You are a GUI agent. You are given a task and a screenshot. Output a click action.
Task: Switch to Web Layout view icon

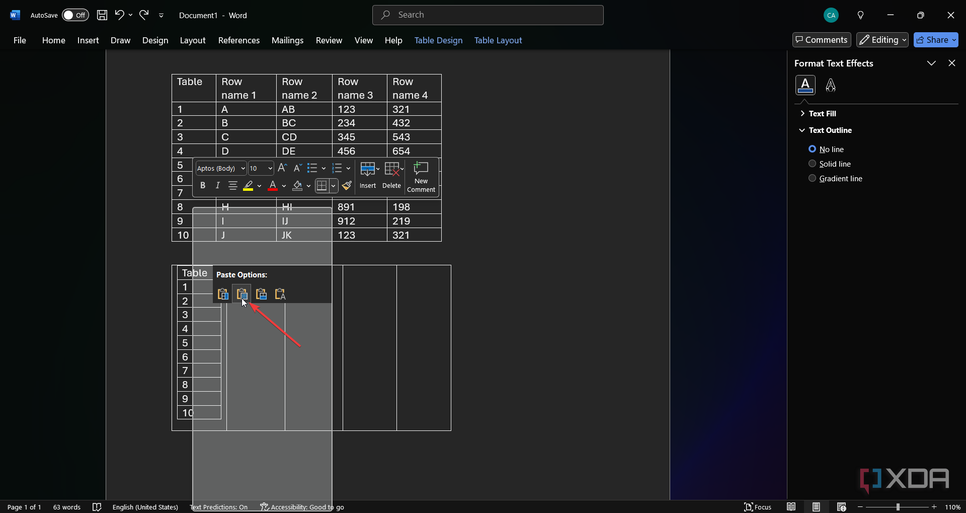[x=842, y=507]
